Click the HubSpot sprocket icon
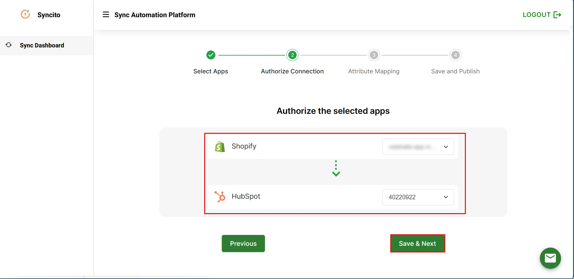 pos(220,196)
